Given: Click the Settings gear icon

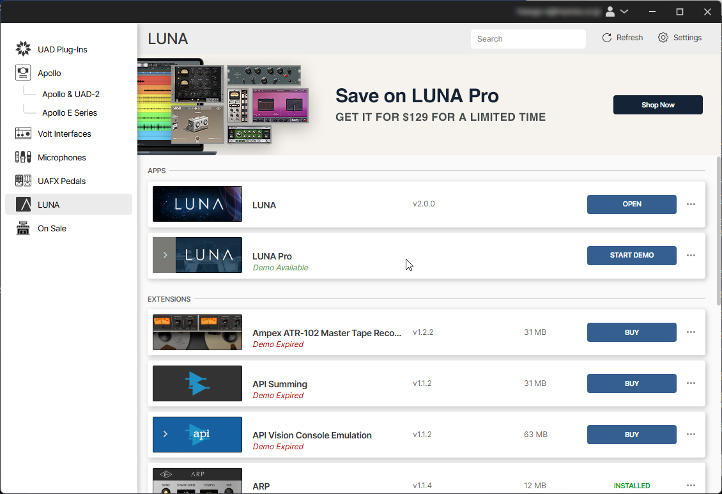Looking at the screenshot, I should pyautogui.click(x=663, y=38).
